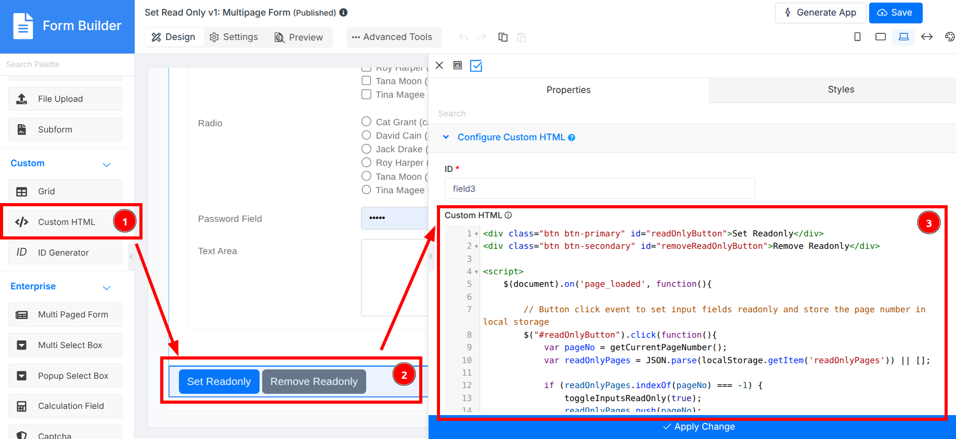Select the Cat Grant radio option

pyautogui.click(x=367, y=122)
